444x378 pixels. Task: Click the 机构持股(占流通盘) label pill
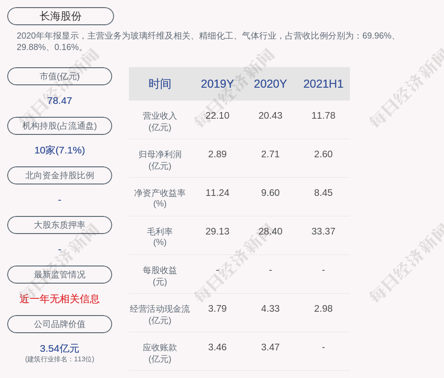[x=60, y=126]
